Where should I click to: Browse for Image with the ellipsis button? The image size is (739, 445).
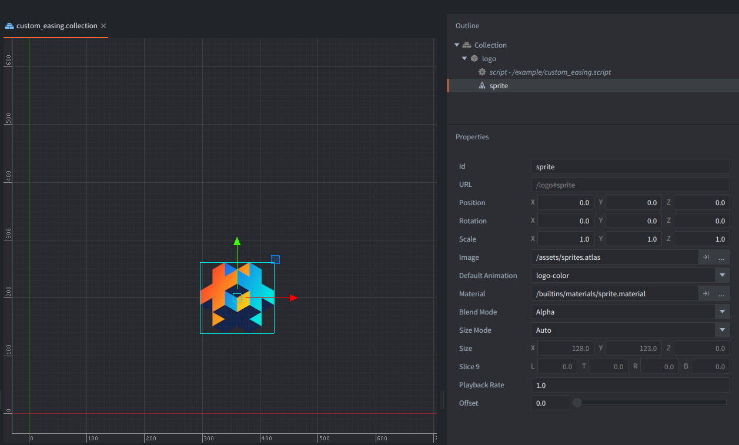click(721, 257)
